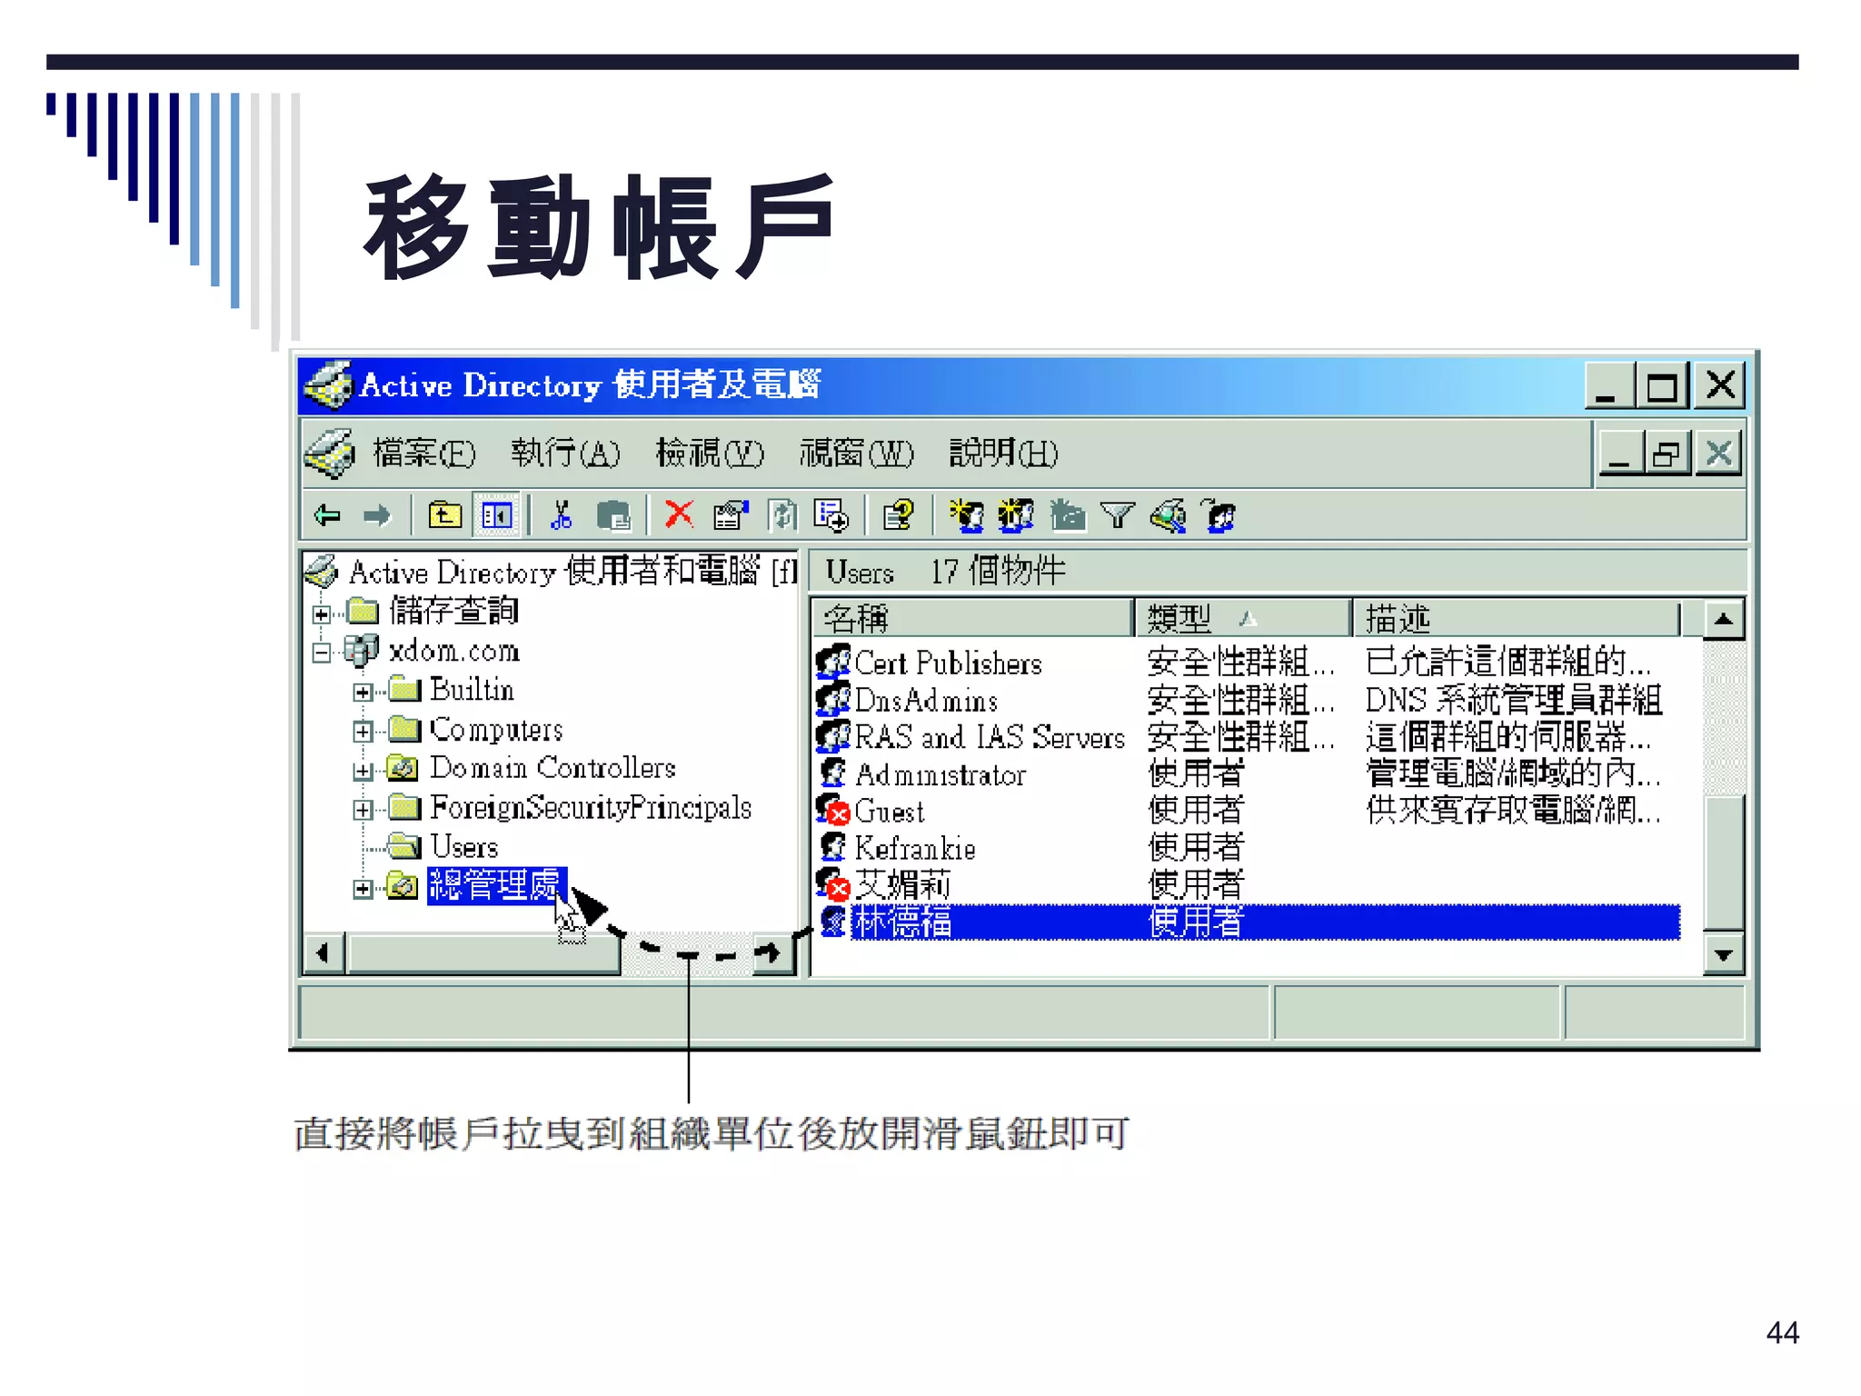Image resolution: width=1861 pixels, height=1396 pixels.
Task: Expand the Domain Controllers tree node
Action: pyautogui.click(x=363, y=772)
